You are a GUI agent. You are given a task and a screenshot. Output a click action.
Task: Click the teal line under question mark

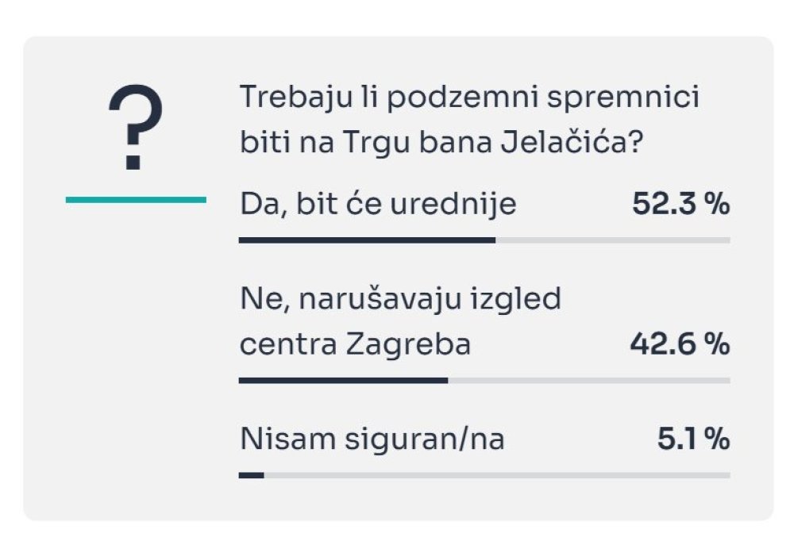tap(136, 200)
